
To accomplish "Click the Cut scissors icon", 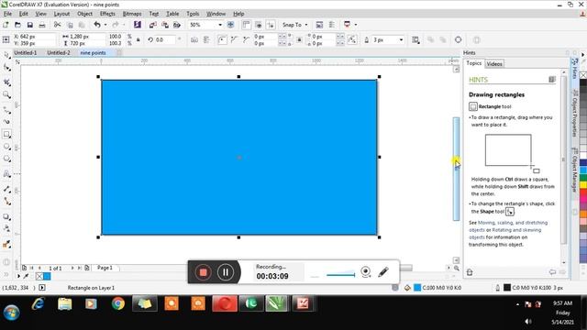I will coord(57,25).
